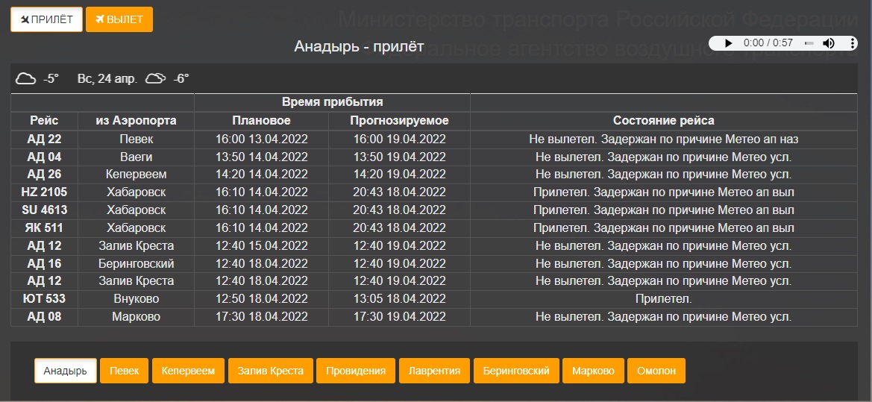Open the Певек airport tab
The width and height of the screenshot is (872, 402).
(x=125, y=371)
